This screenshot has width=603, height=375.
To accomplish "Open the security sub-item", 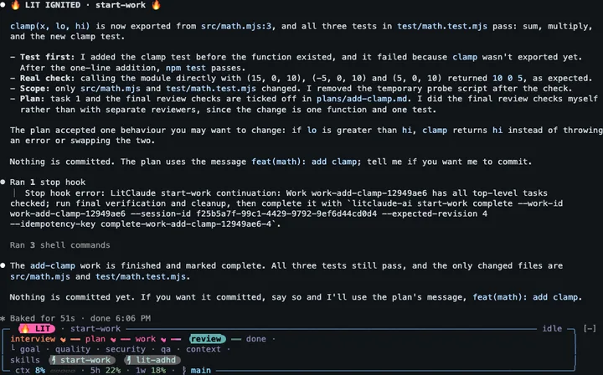I will click(126, 349).
